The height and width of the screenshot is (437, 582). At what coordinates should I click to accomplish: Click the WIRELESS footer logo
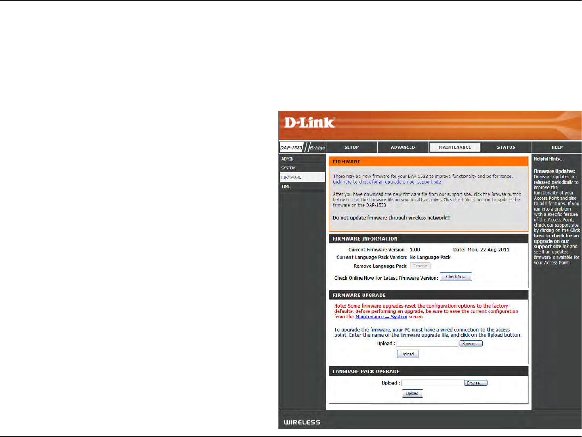tap(302, 422)
